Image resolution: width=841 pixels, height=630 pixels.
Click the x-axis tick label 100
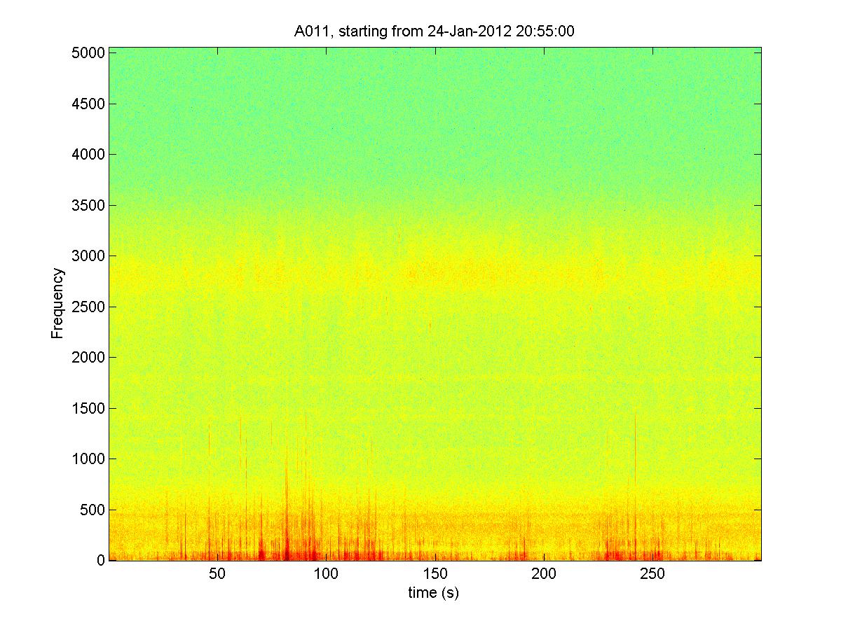[326, 574]
